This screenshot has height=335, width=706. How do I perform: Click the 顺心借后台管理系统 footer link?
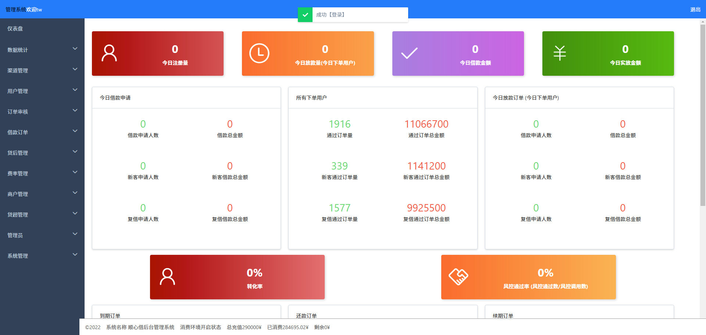(x=151, y=327)
